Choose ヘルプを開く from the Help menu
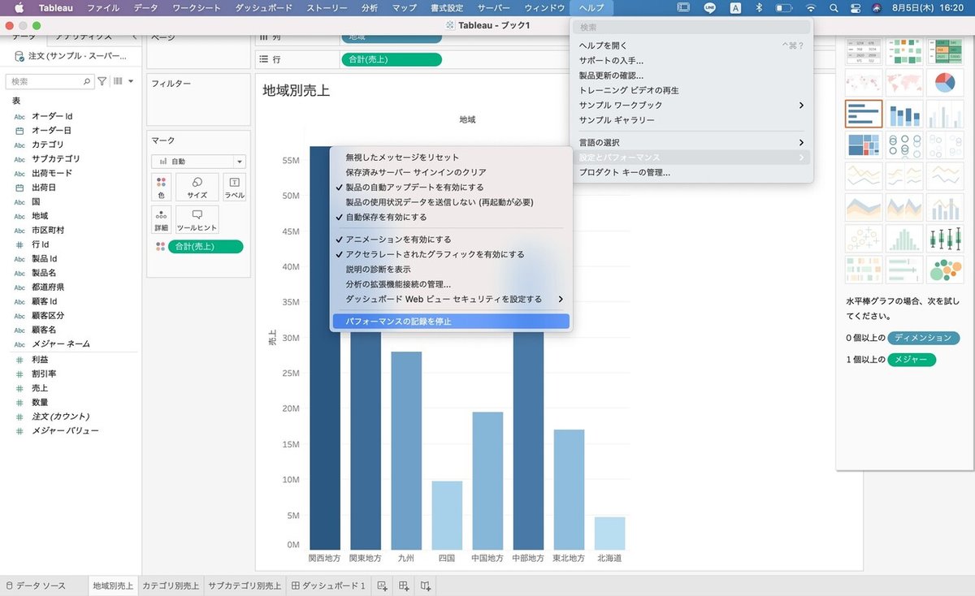The image size is (975, 596). click(691, 45)
